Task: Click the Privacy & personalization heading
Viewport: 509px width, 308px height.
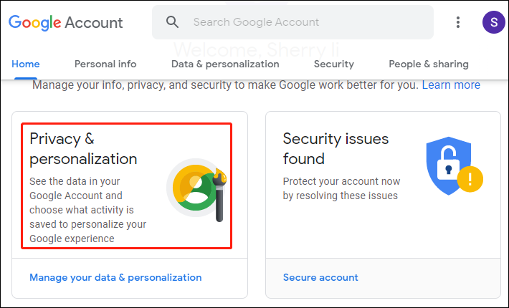Action: 83,149
